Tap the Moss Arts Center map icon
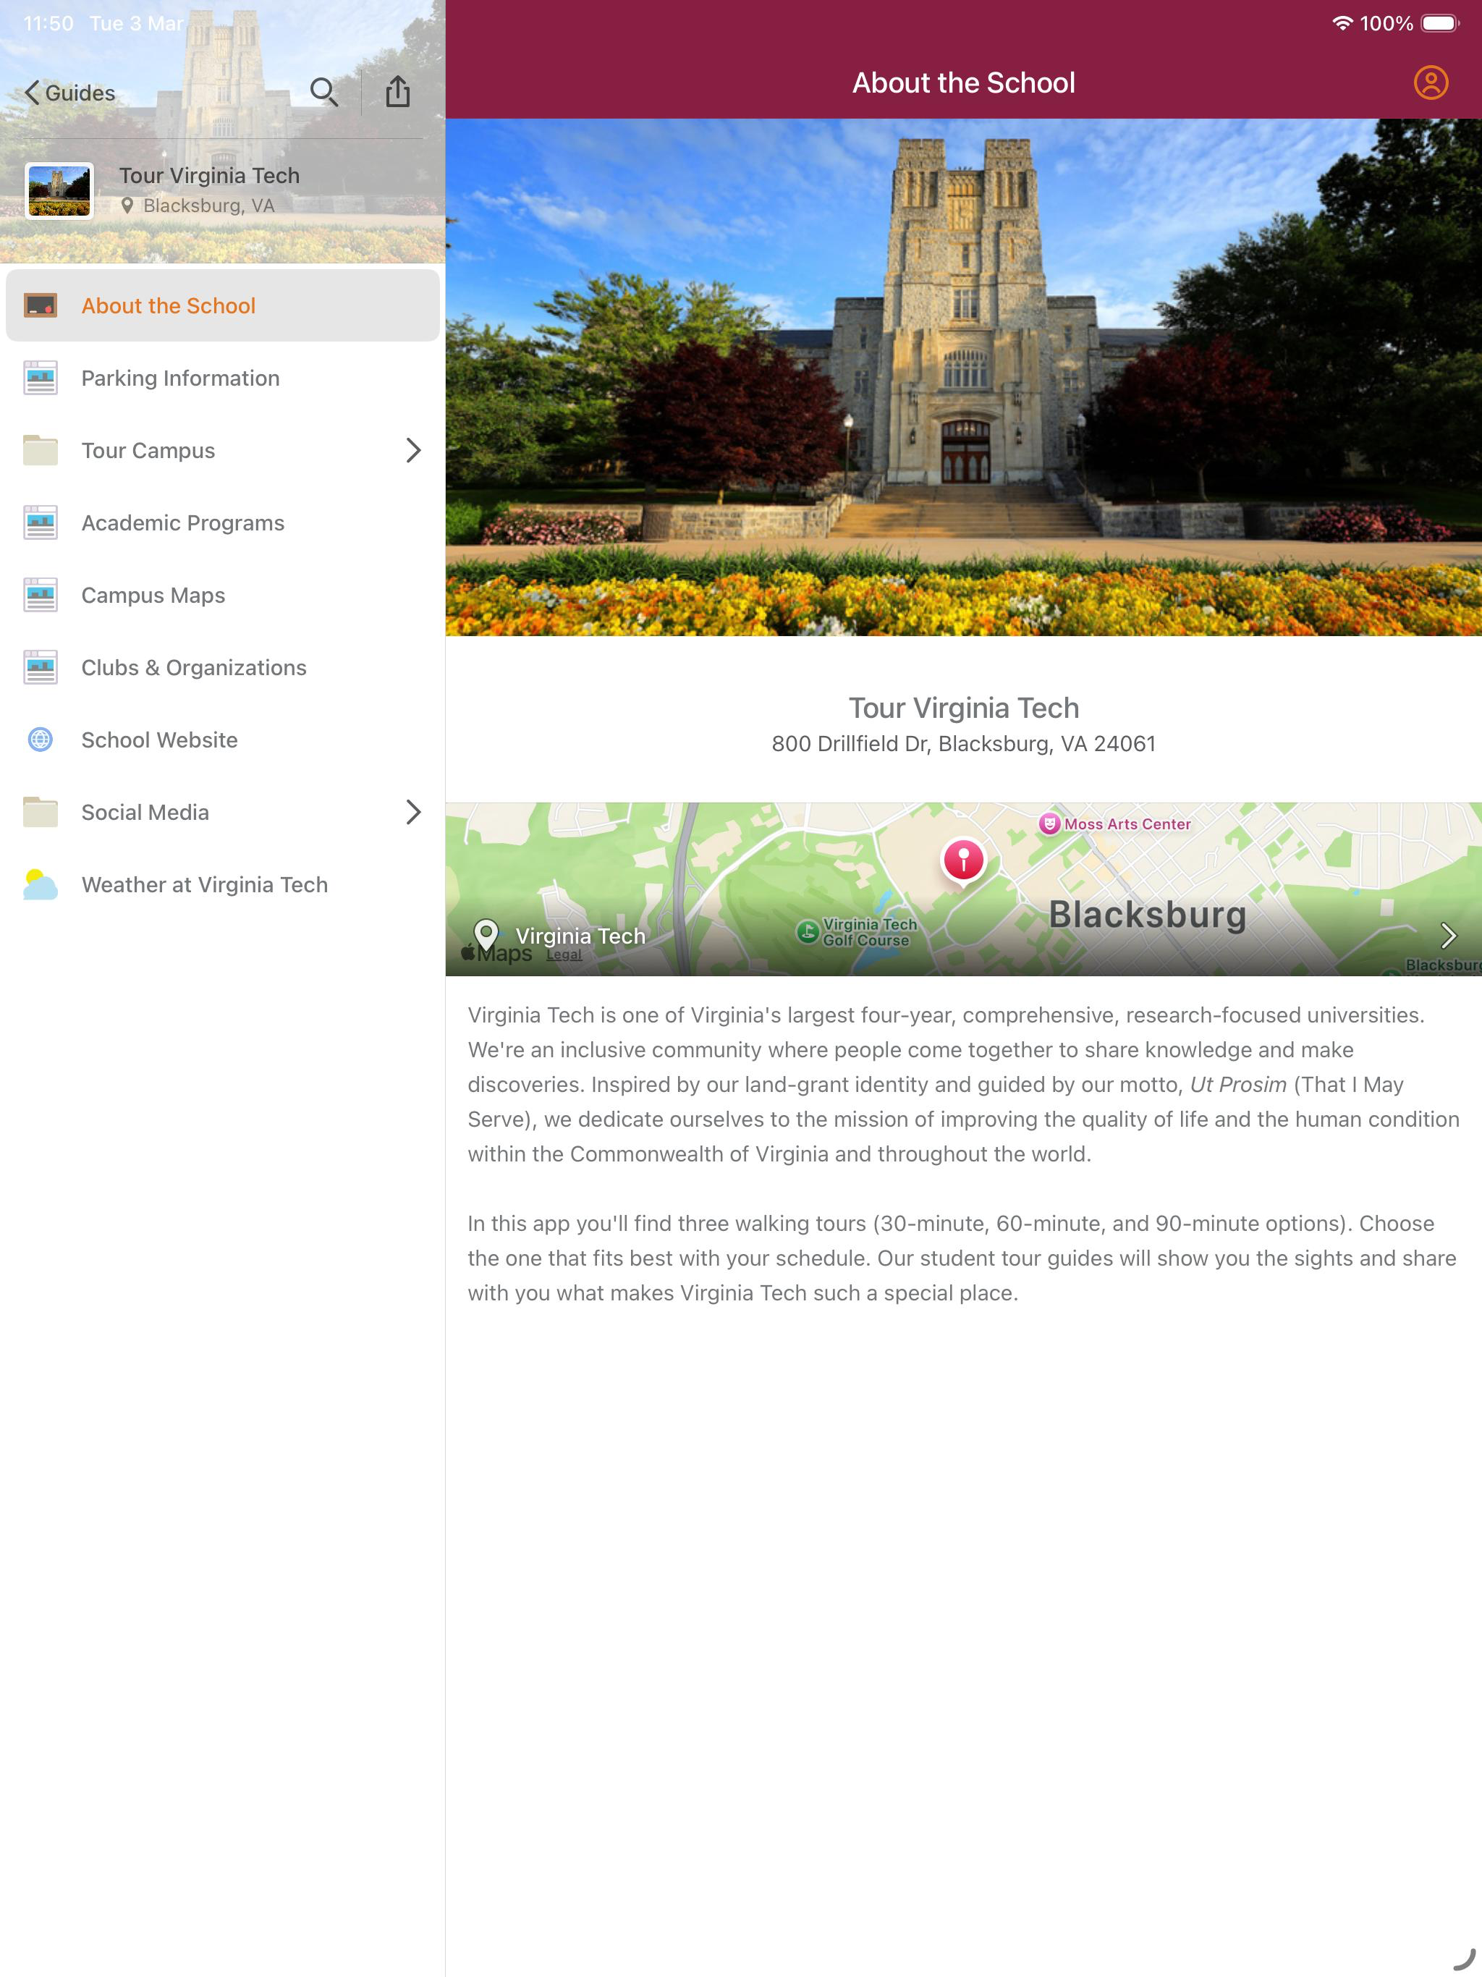 click(1049, 824)
